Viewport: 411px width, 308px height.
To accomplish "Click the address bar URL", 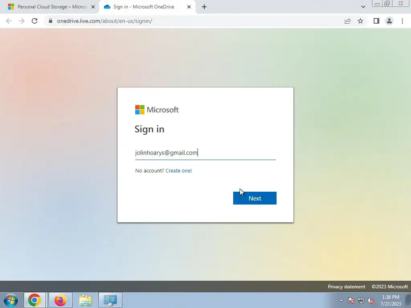I will point(104,21).
